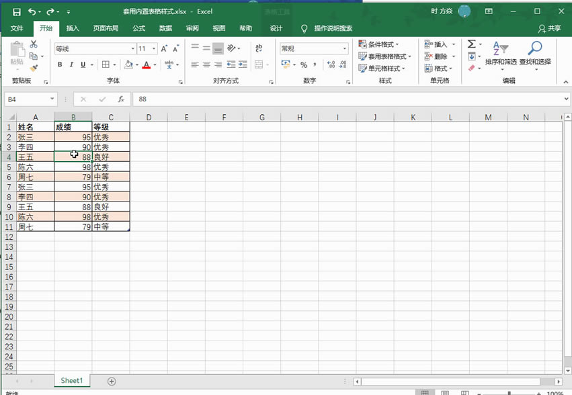Switch to the 插入 ribbon tab
Viewport: 572px width, 395px height.
[73, 28]
